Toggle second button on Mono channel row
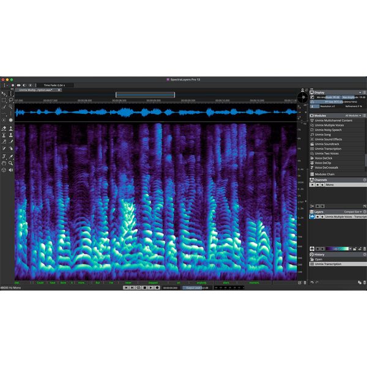Viewport: 367px width, 367px height. (x=317, y=185)
